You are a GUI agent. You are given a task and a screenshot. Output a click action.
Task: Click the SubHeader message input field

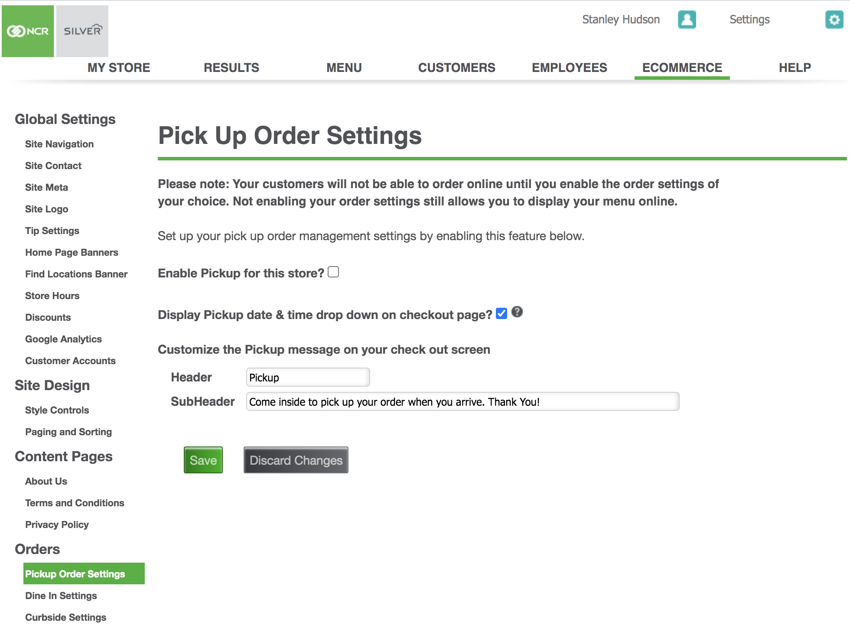point(462,402)
